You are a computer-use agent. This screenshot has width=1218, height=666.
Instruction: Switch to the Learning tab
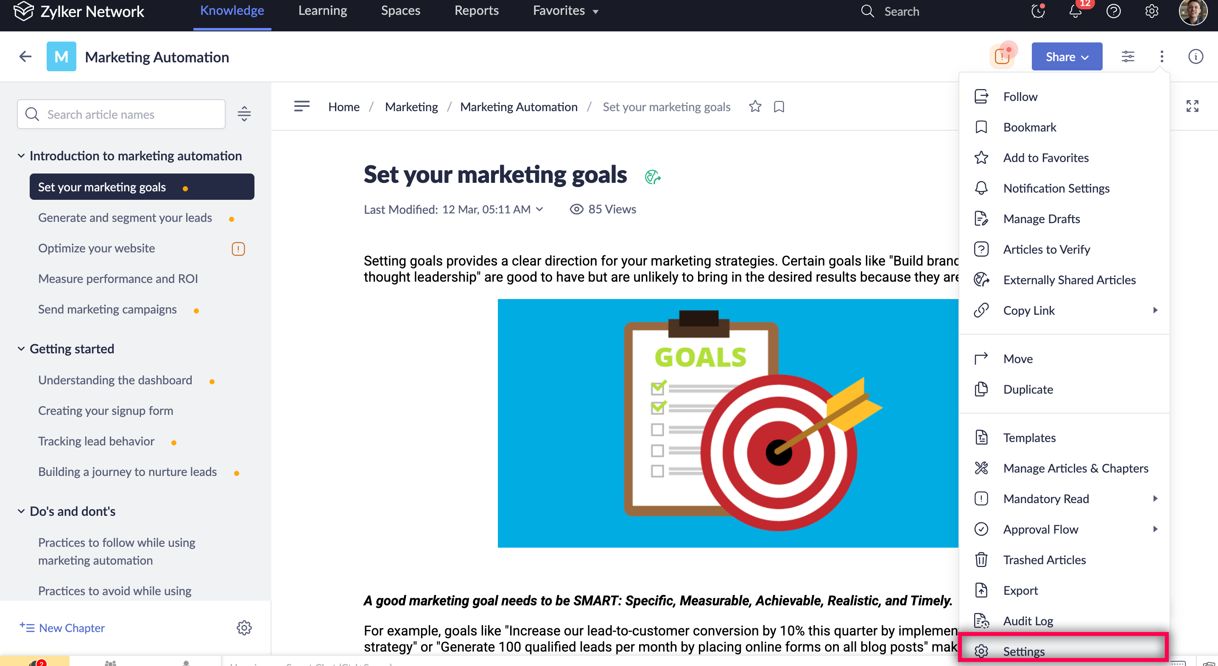click(x=322, y=11)
